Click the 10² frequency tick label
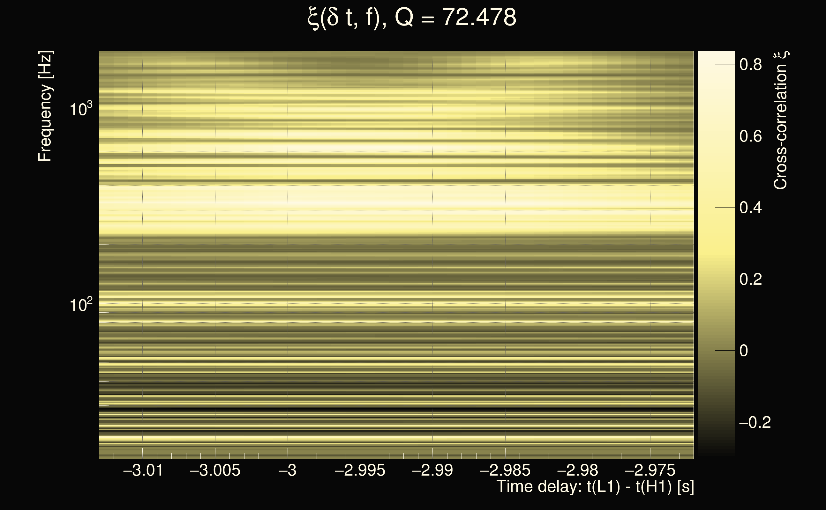Screen dimensions: 826x510 click(81, 305)
